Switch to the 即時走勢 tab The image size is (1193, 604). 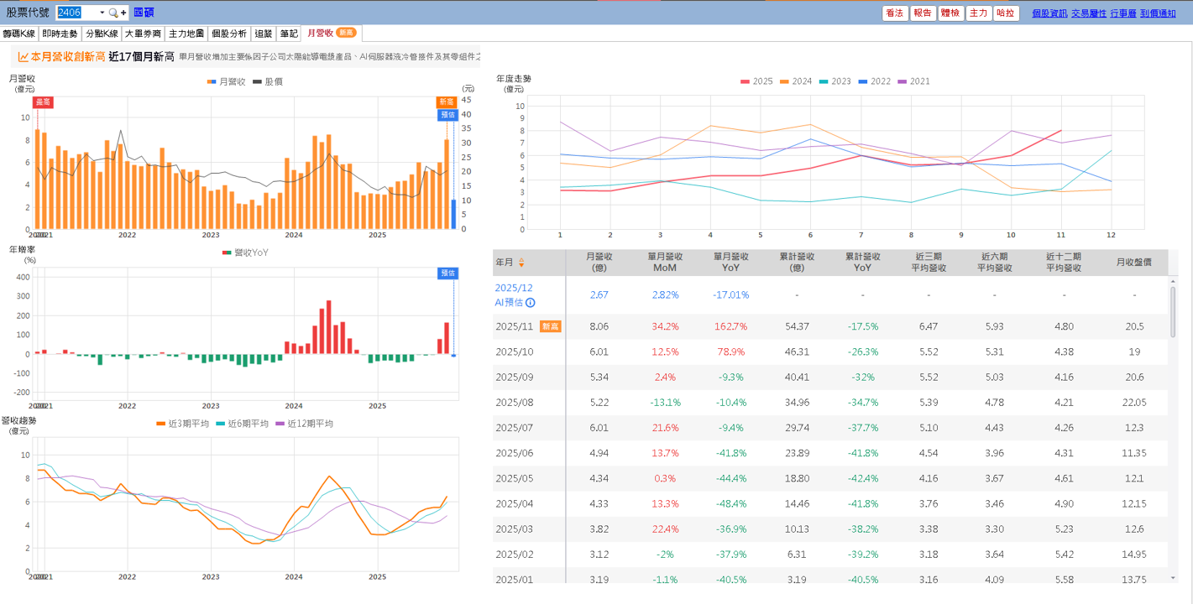[60, 34]
